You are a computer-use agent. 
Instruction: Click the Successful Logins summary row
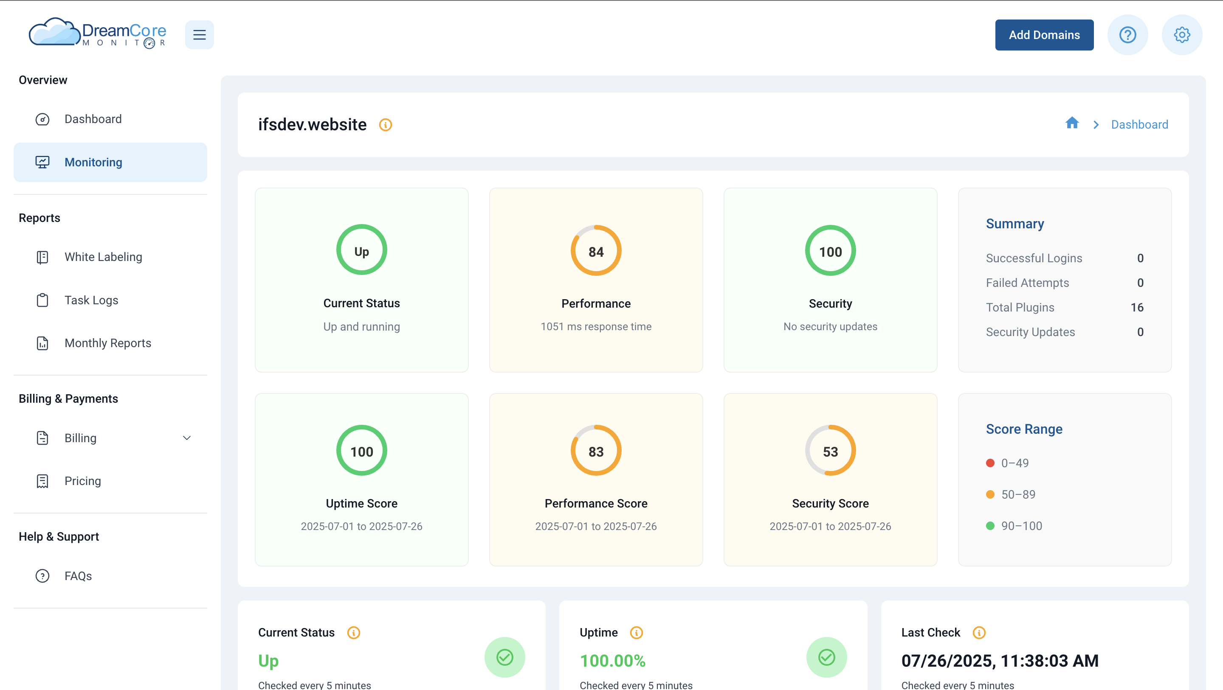[x=1065, y=258]
